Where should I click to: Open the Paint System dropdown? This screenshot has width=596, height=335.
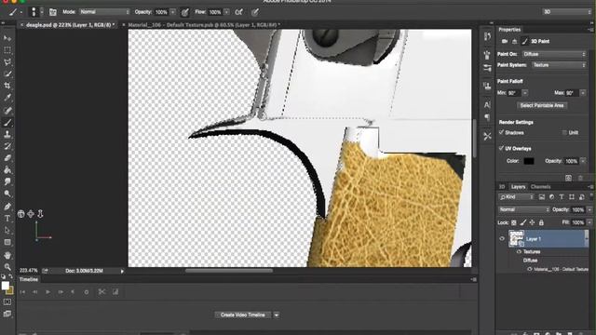point(559,65)
